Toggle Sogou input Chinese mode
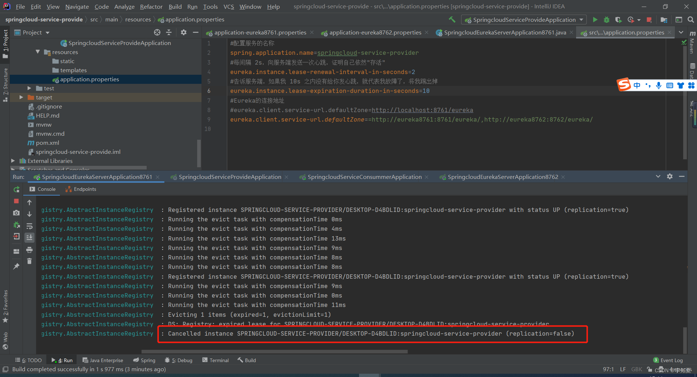 (637, 85)
